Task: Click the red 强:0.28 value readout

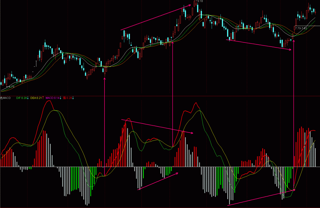Action: [x=67, y=98]
